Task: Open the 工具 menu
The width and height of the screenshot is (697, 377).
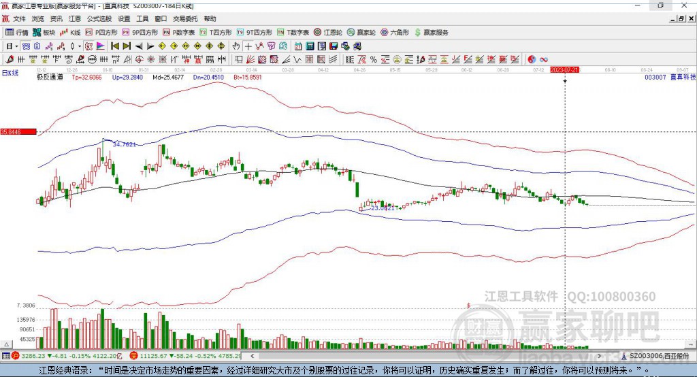Action: [x=142, y=18]
